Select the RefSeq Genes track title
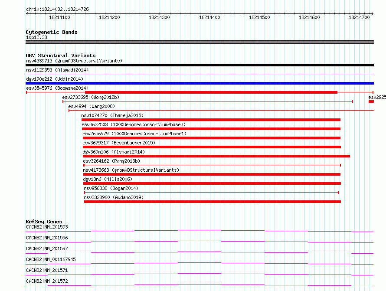The image size is (386, 291). (x=44, y=222)
